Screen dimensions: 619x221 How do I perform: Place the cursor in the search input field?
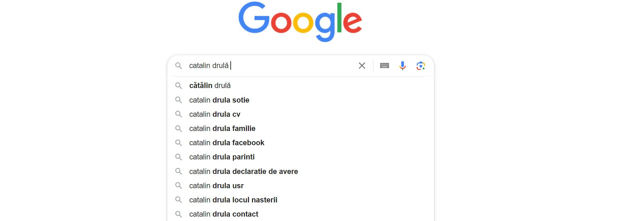[x=271, y=66]
